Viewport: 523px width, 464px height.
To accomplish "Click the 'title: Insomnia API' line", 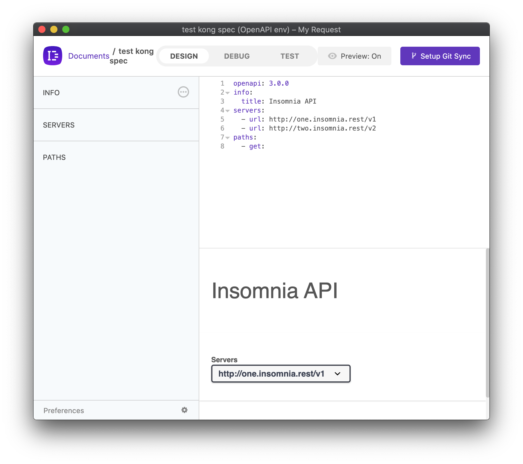I will point(279,101).
